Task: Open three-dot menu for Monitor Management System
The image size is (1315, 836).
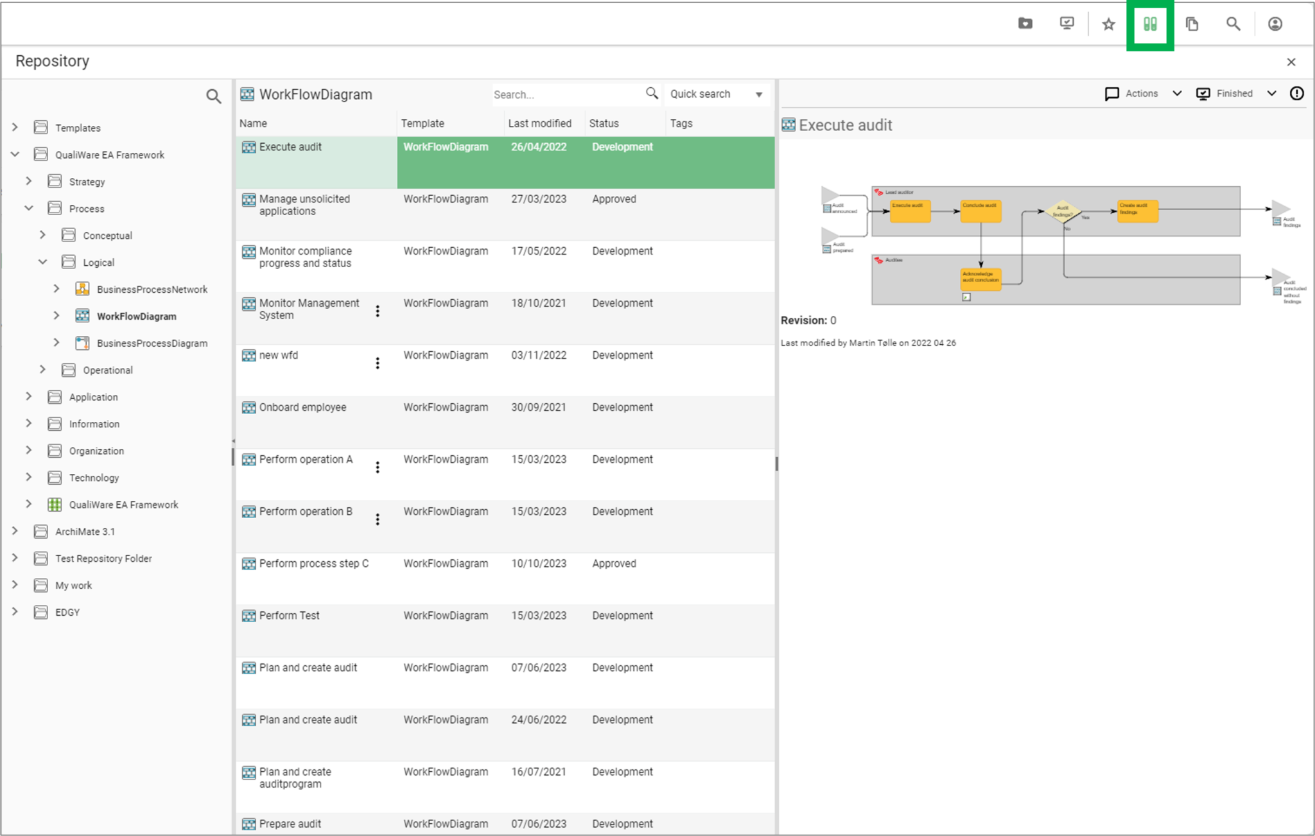Action: (x=378, y=311)
